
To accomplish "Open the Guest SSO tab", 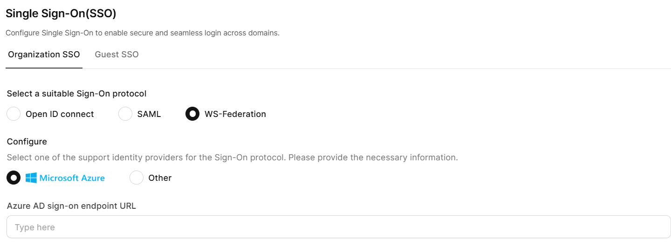I will [x=116, y=55].
